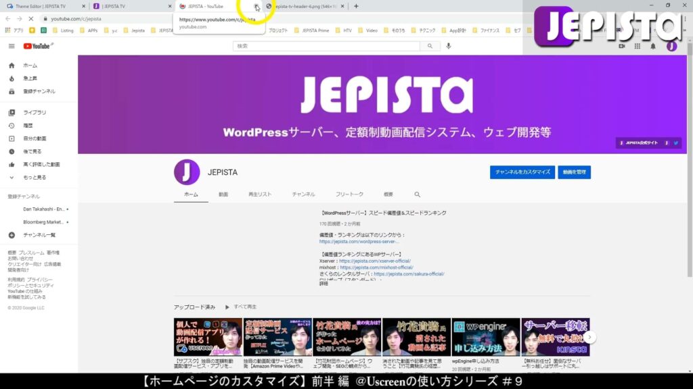
Task: Open the create video camera icon
Action: [x=622, y=46]
